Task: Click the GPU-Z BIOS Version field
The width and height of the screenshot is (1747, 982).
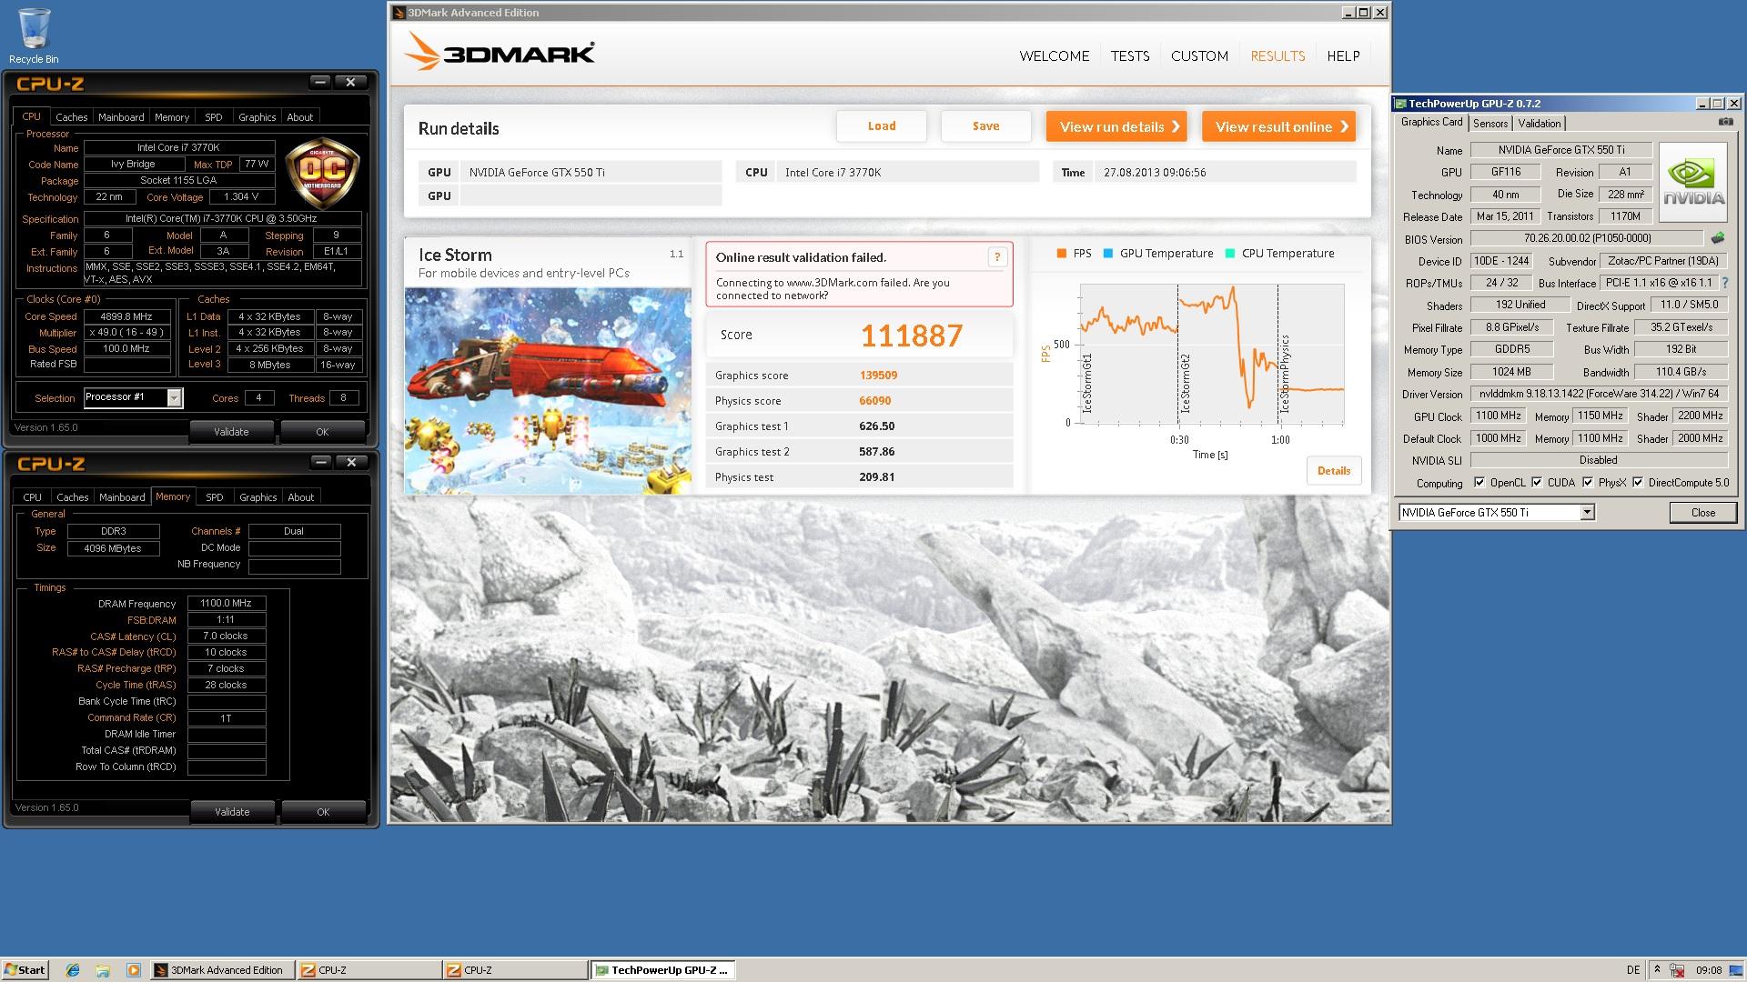Action: click(1587, 238)
